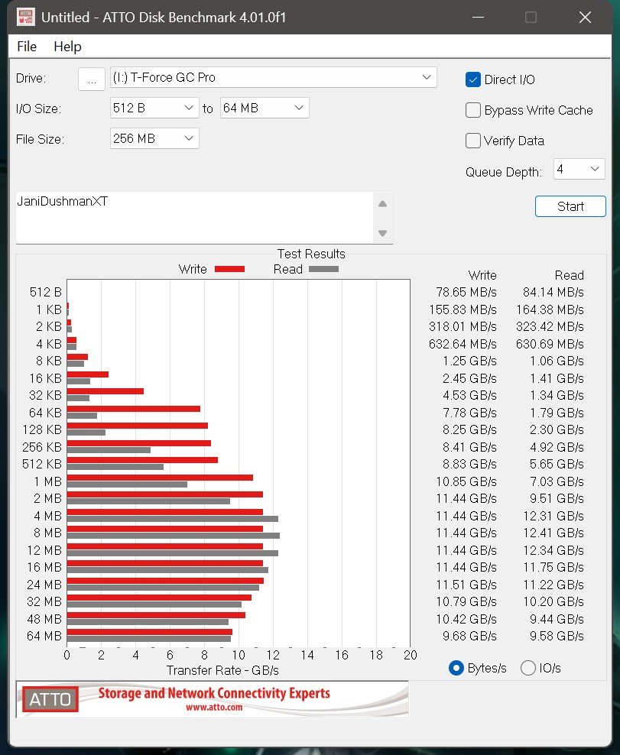Enable the Verify Data checkbox
This screenshot has width=620, height=755.
[x=473, y=141]
